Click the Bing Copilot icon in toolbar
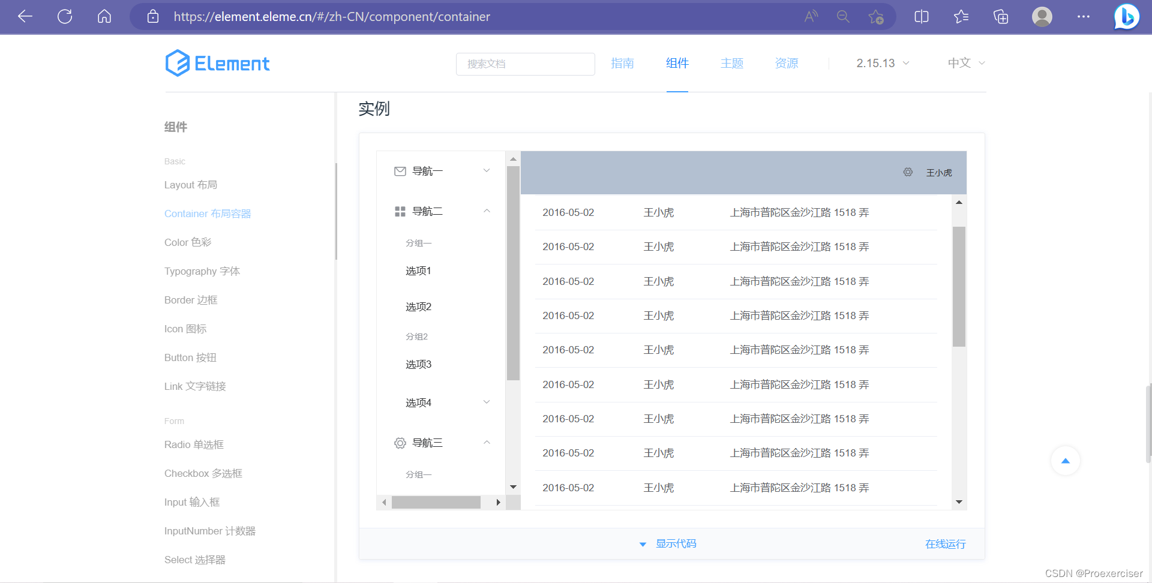1152x583 pixels. [x=1127, y=16]
